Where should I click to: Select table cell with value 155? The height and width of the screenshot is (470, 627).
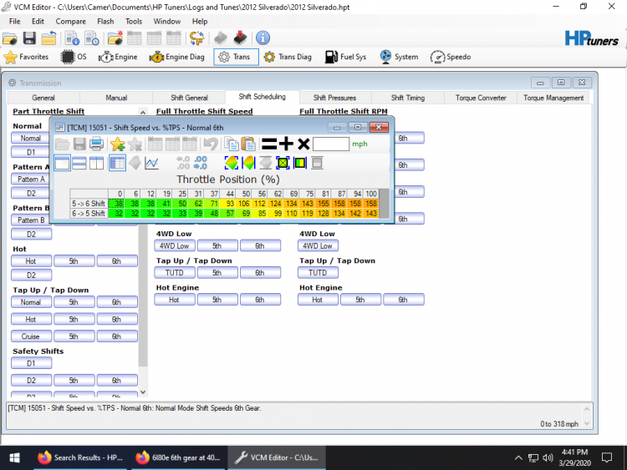(x=323, y=204)
